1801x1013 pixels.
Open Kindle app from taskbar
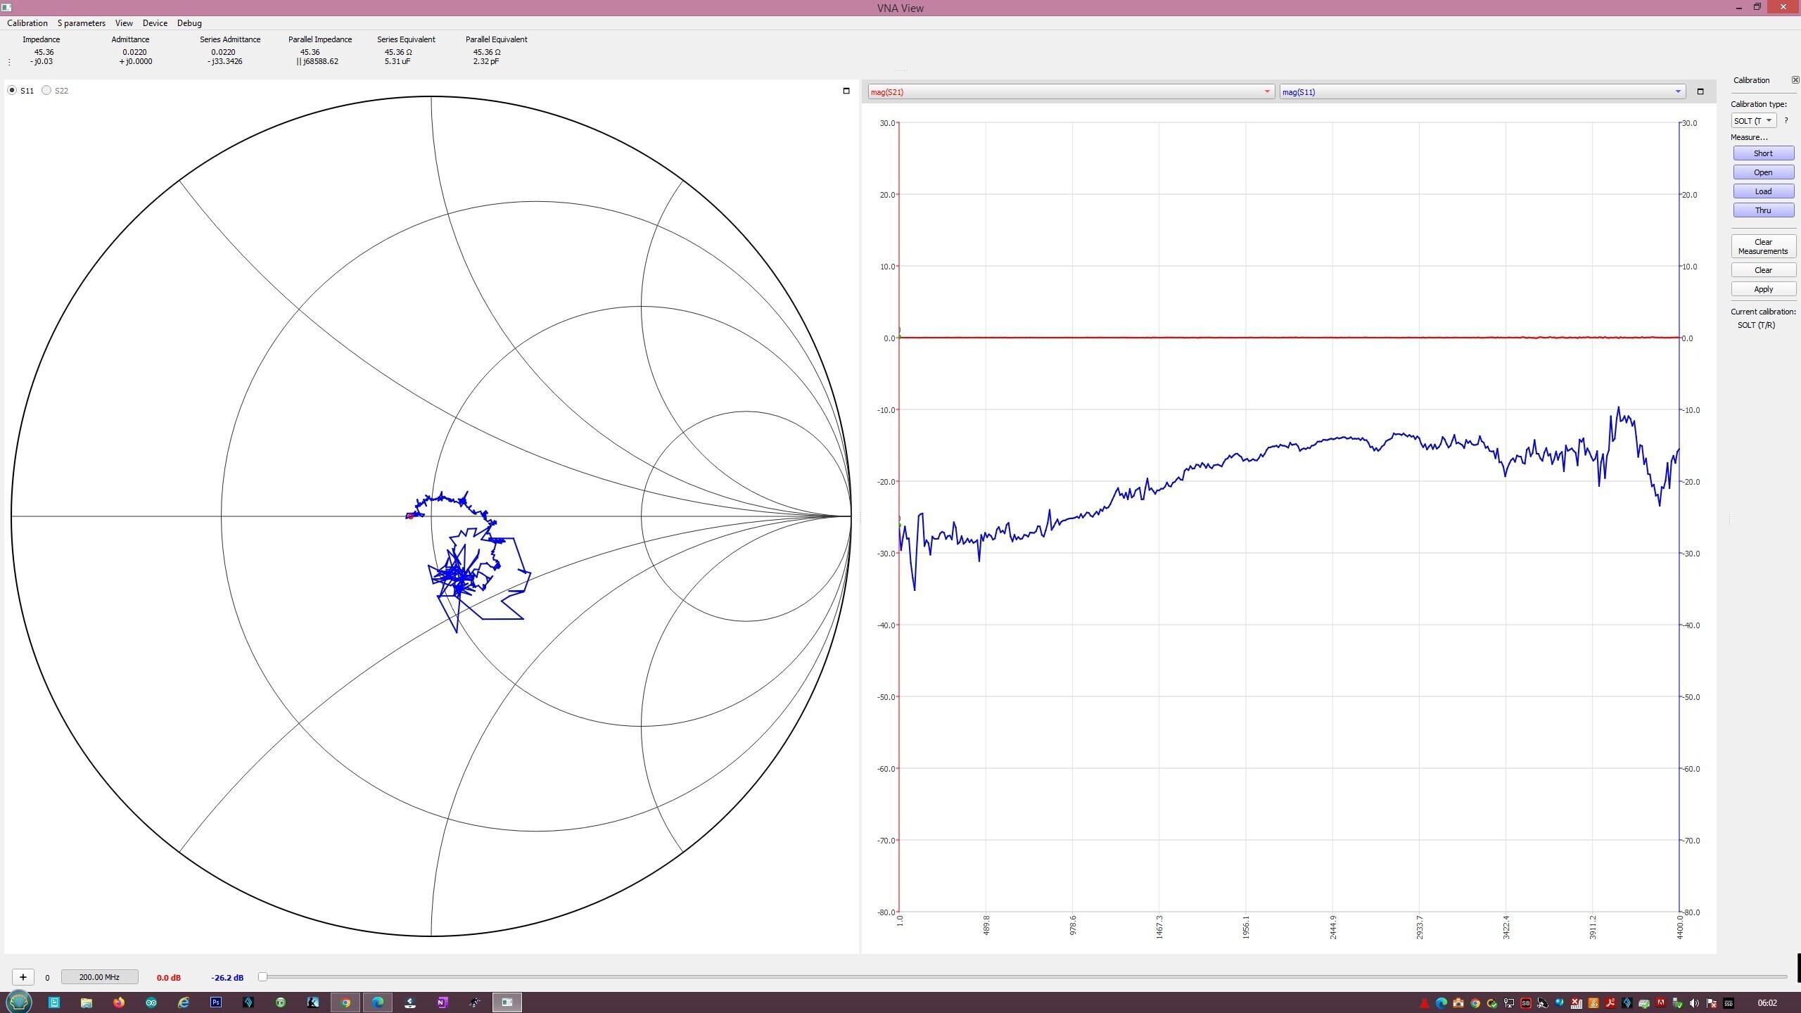(x=312, y=1002)
